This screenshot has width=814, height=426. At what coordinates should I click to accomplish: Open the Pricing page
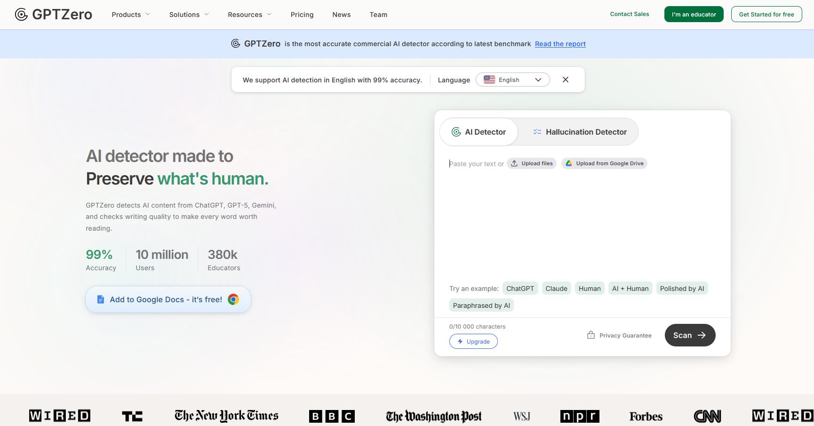(302, 15)
